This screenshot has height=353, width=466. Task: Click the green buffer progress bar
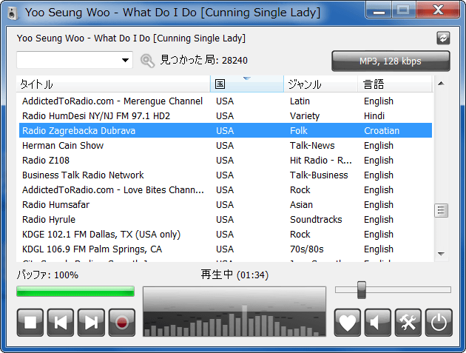click(75, 291)
